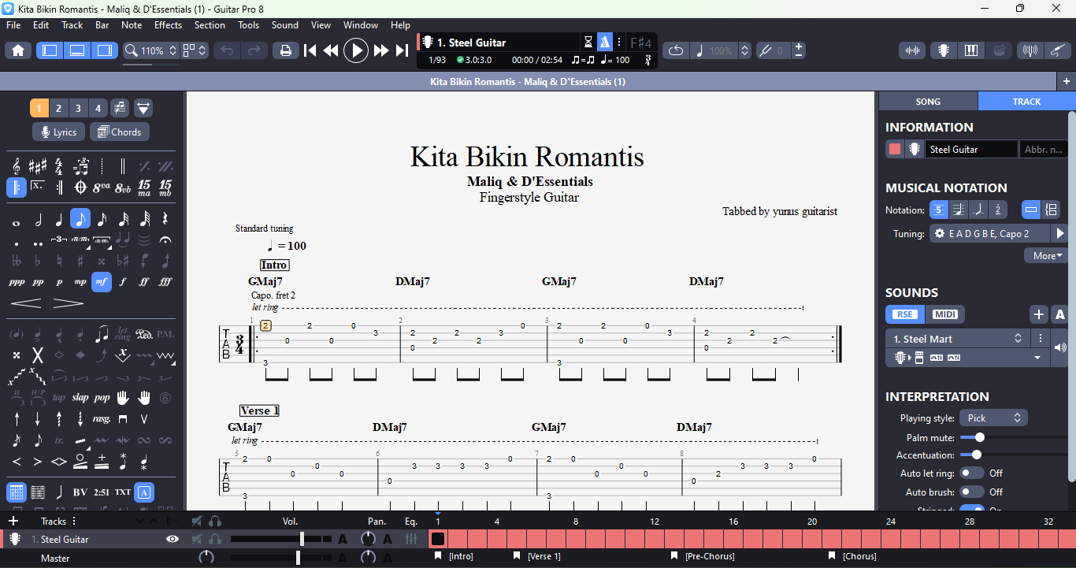
Task: Solo Steel Guitar track headphone icon
Action: pyautogui.click(x=214, y=540)
